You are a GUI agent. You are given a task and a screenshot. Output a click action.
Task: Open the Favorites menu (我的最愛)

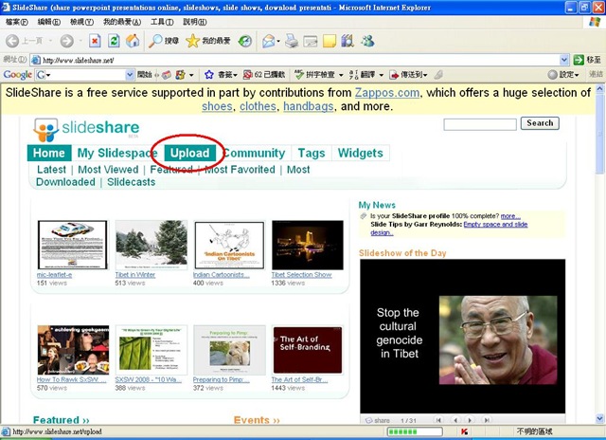(x=122, y=22)
